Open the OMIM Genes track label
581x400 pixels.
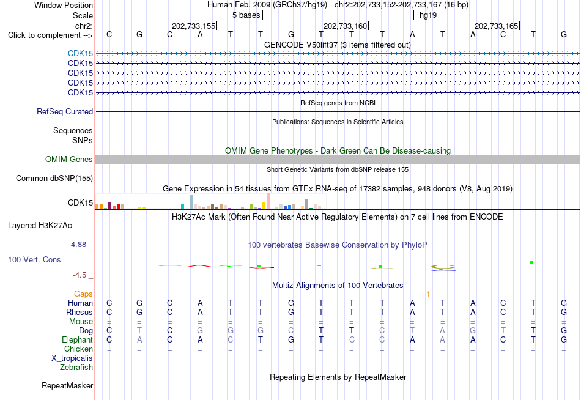click(69, 160)
